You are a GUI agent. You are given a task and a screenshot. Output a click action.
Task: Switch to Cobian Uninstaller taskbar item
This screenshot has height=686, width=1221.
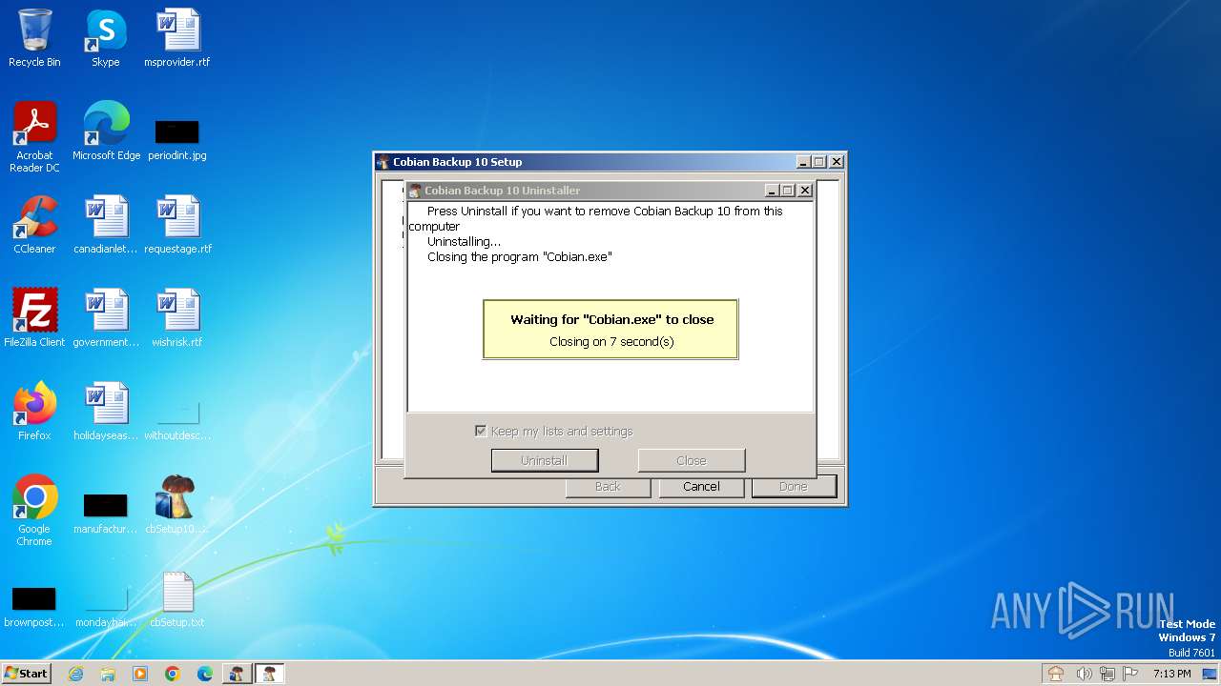tap(270, 674)
